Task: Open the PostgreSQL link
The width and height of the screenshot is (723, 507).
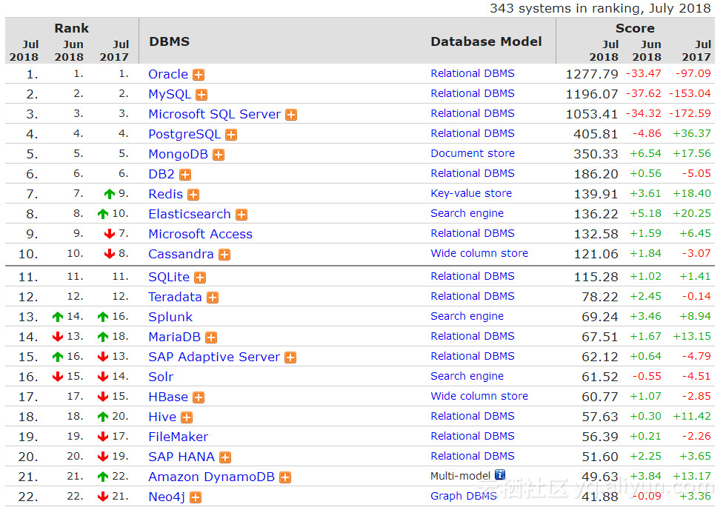Action: 184,134
